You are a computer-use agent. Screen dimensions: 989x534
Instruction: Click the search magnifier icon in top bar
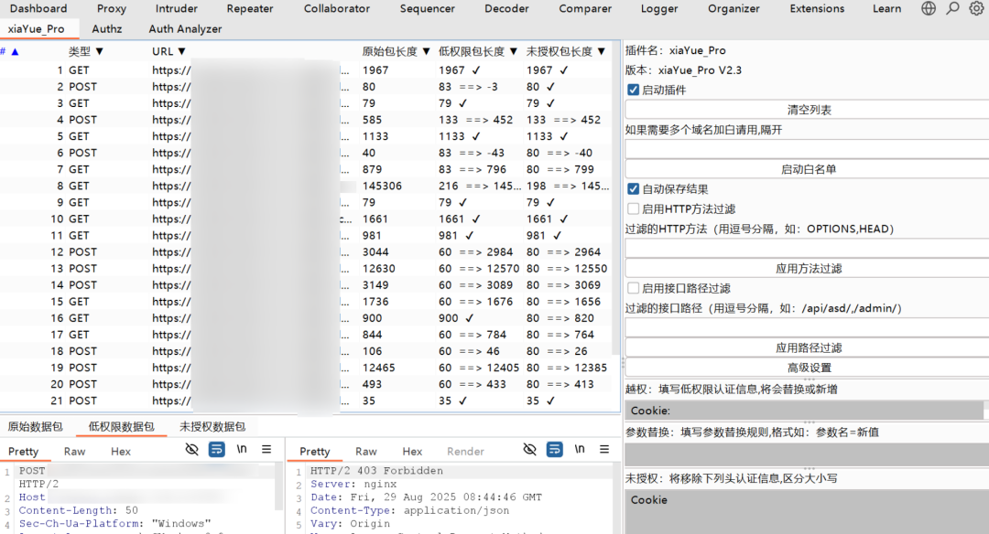click(952, 8)
